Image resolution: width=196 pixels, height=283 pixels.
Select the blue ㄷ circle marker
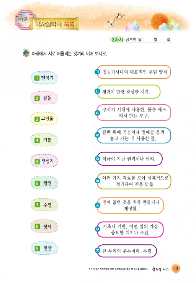(x=97, y=113)
